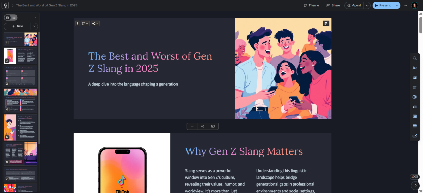Select slide 5 thumbnail in sidebar
The height and width of the screenshot is (193, 423).
click(x=20, y=127)
